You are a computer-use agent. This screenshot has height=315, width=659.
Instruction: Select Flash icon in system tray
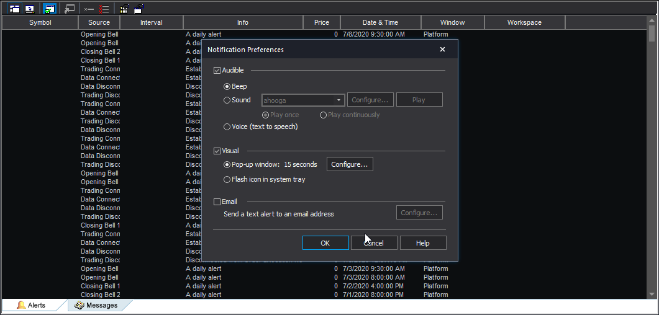point(227,180)
